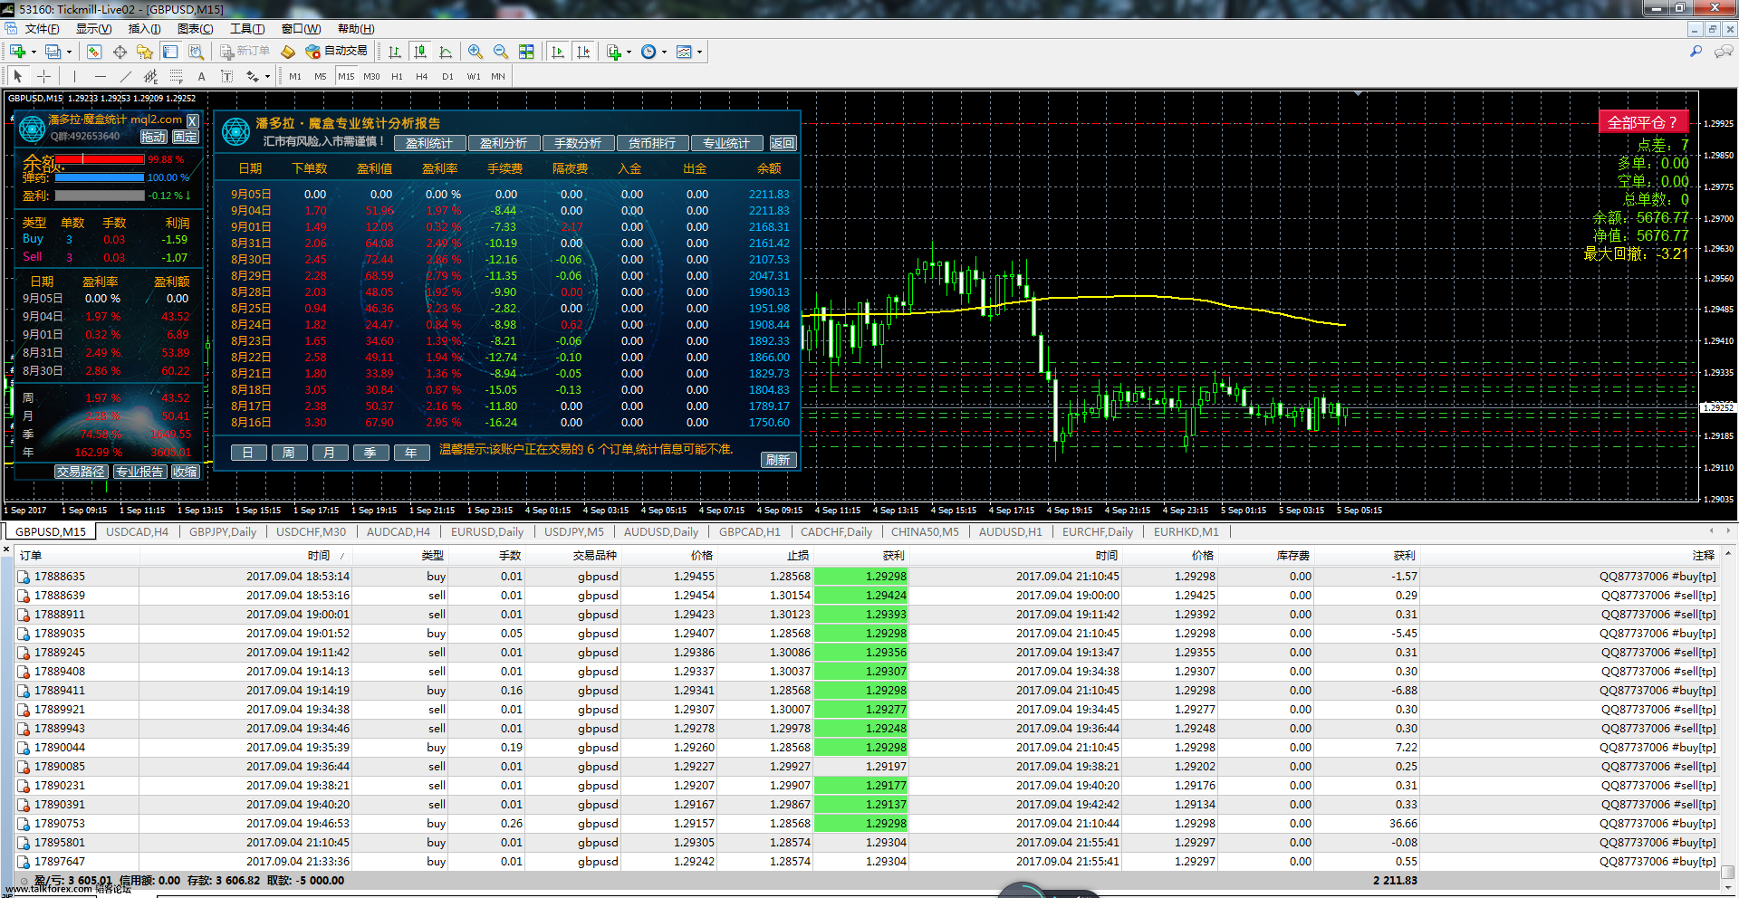Click the grey 盈利 progress bar
1739x898 pixels.
click(100, 196)
